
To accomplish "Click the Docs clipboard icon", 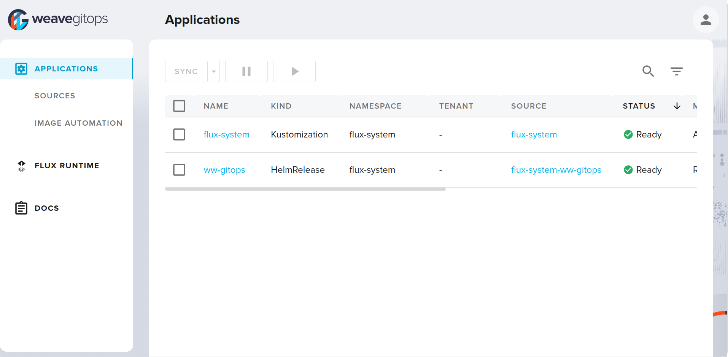I will (x=21, y=208).
